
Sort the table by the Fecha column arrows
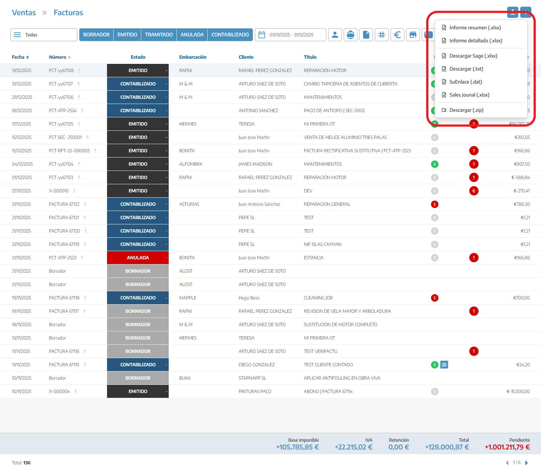(27, 57)
